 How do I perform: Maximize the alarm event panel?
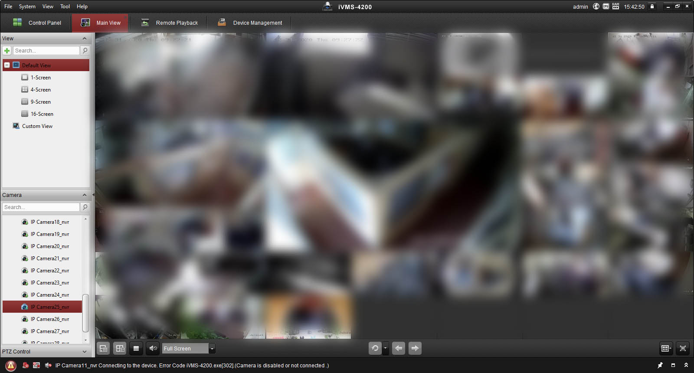click(x=673, y=365)
